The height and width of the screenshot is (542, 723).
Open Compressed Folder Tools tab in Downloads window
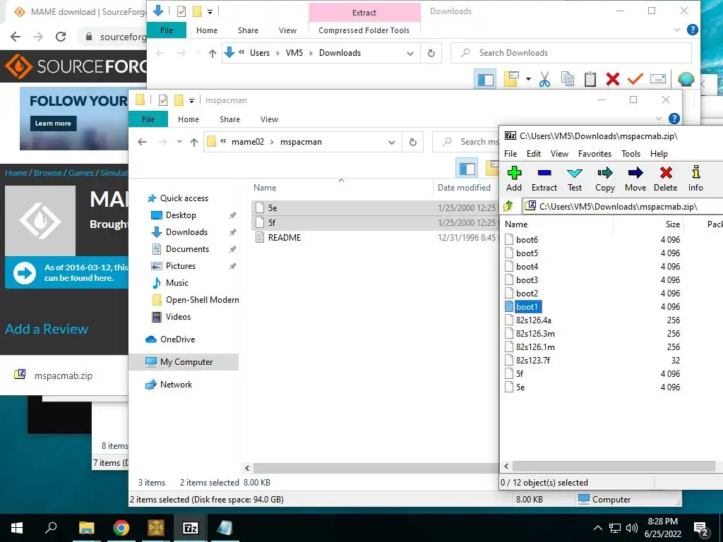(x=364, y=30)
